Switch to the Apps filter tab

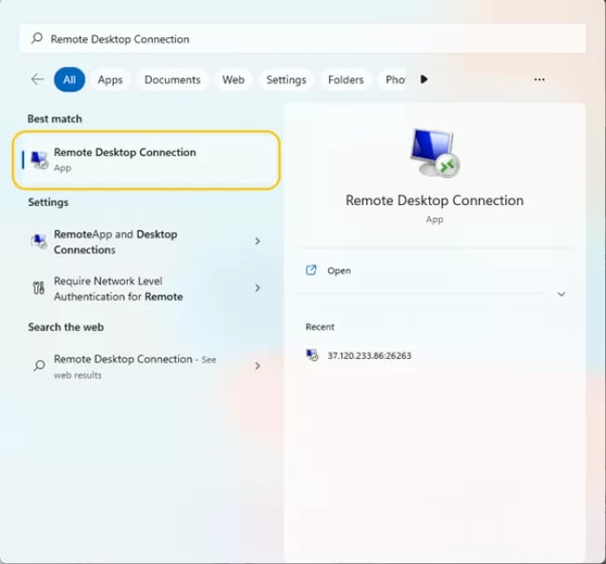[110, 79]
